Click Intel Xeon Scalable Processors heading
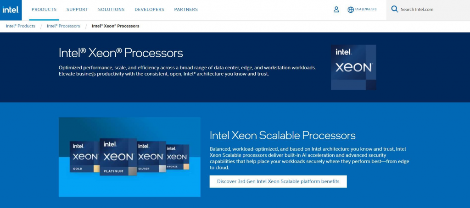This screenshot has width=470, height=208. [x=283, y=136]
